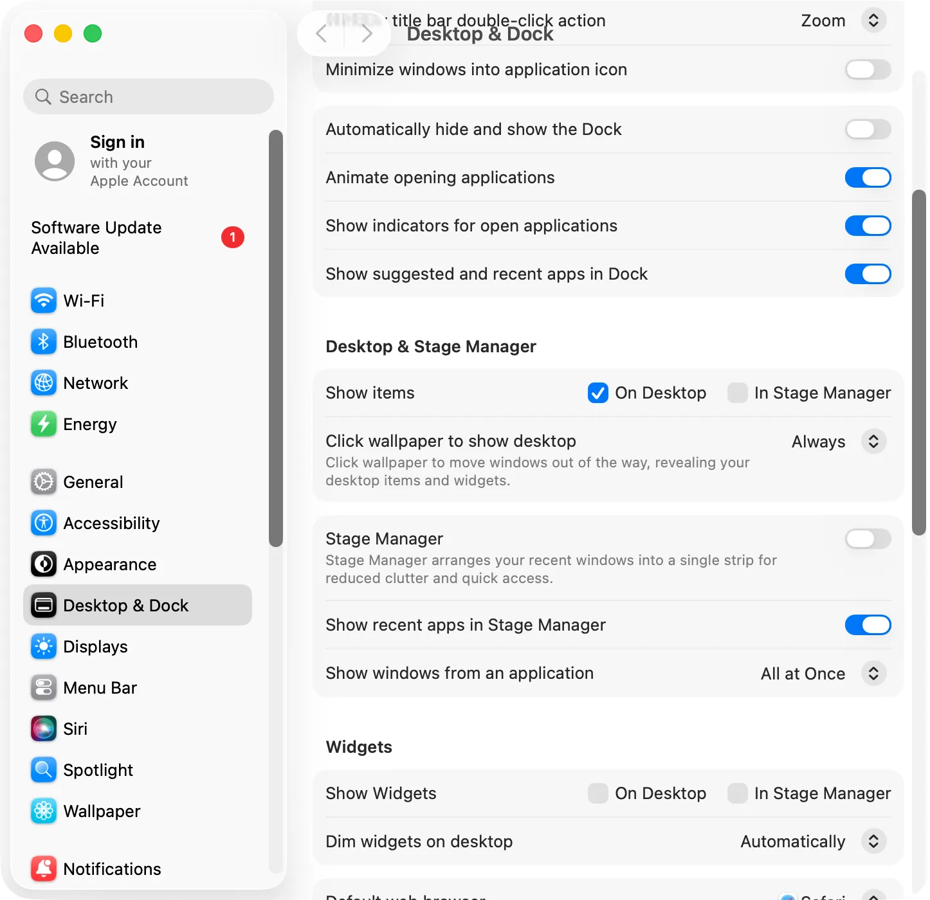The height and width of the screenshot is (900, 930).
Task: Uncheck Show items On Desktop checkbox
Action: pos(598,393)
